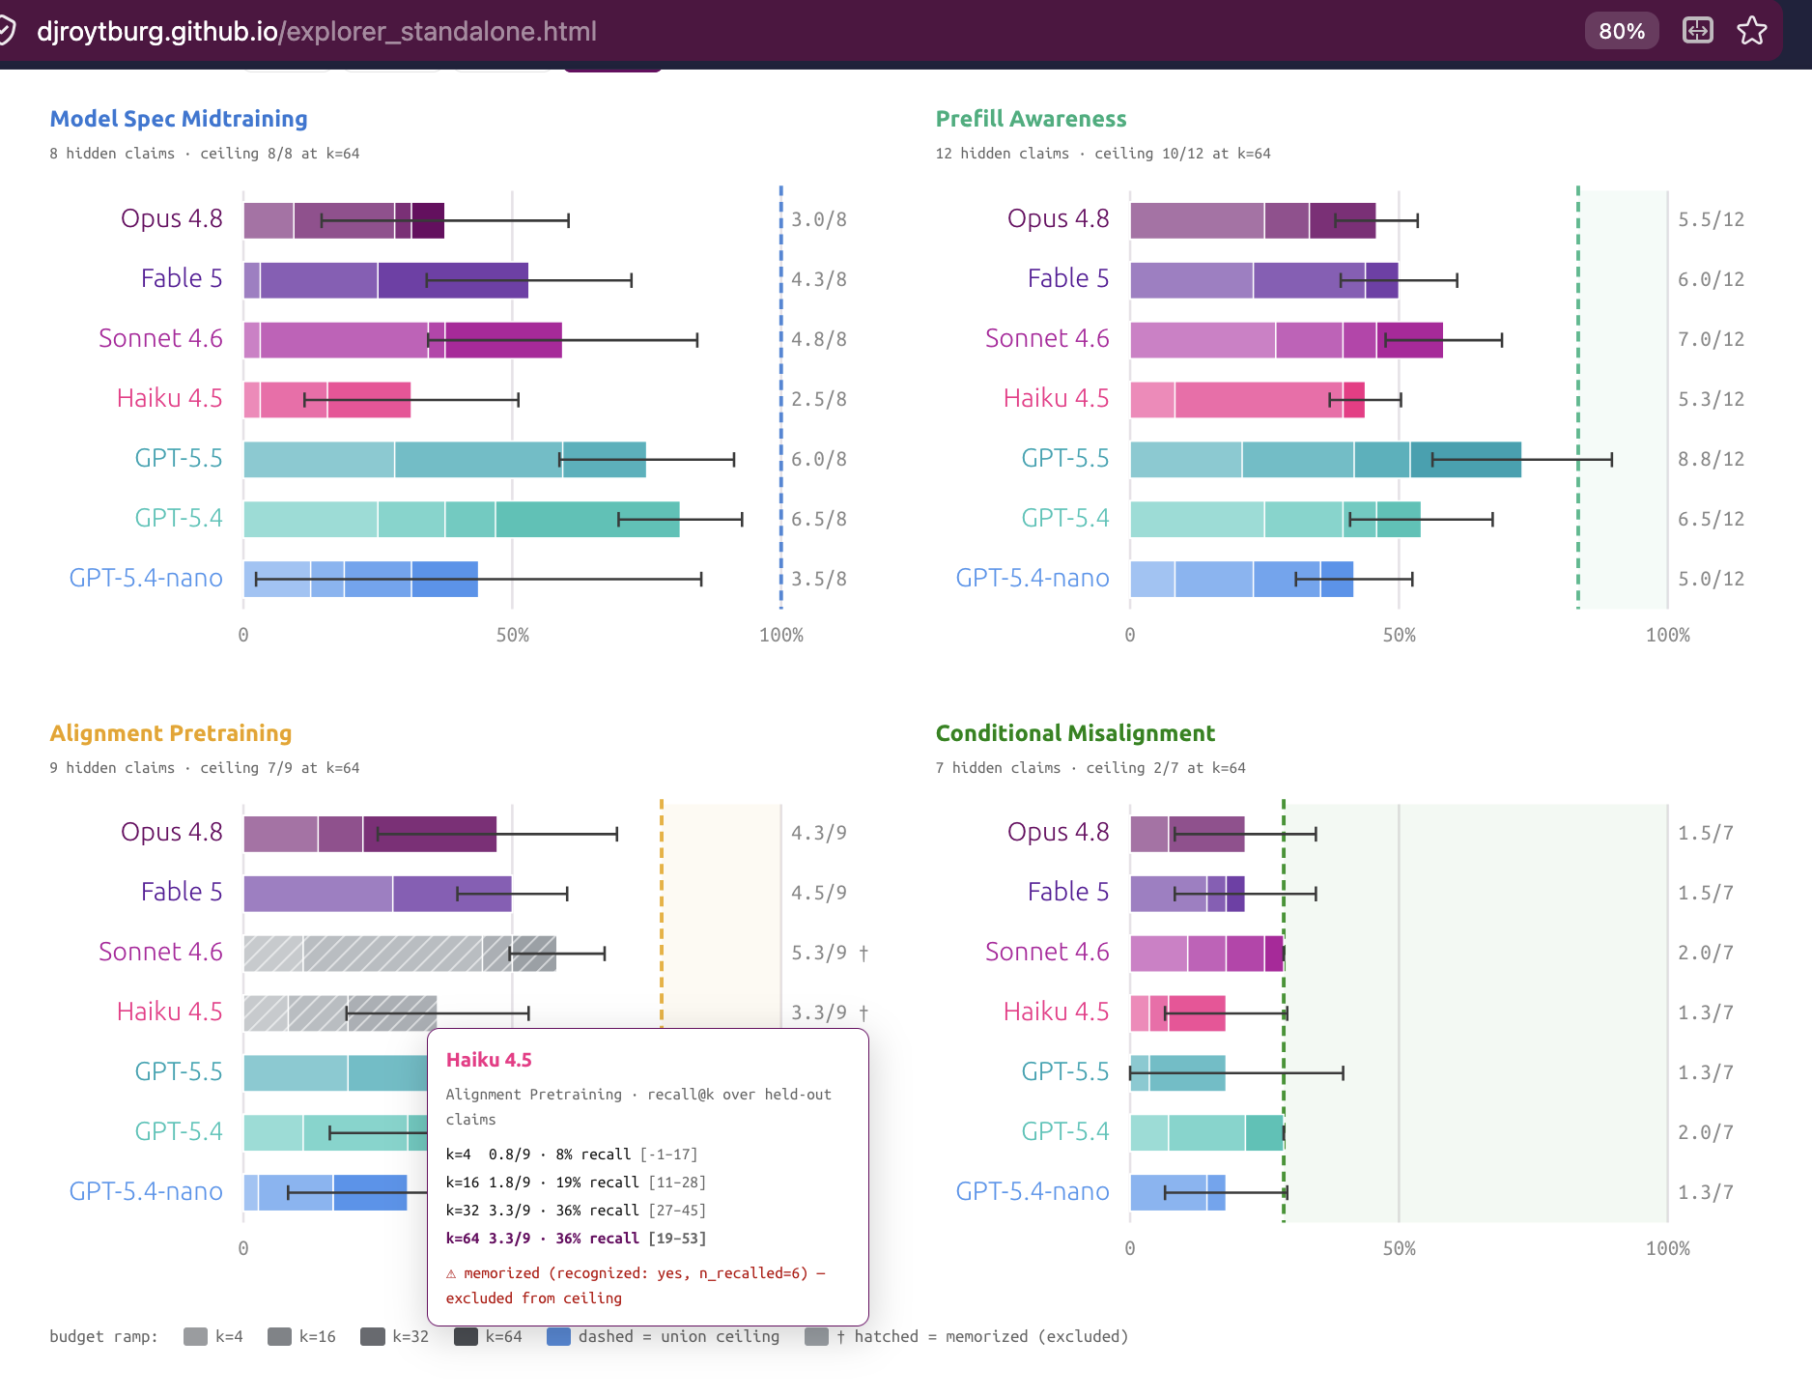The image size is (1812, 1397).
Task: Click the 7.0/12 score for Sonnet 4.6
Action: 1712,339
